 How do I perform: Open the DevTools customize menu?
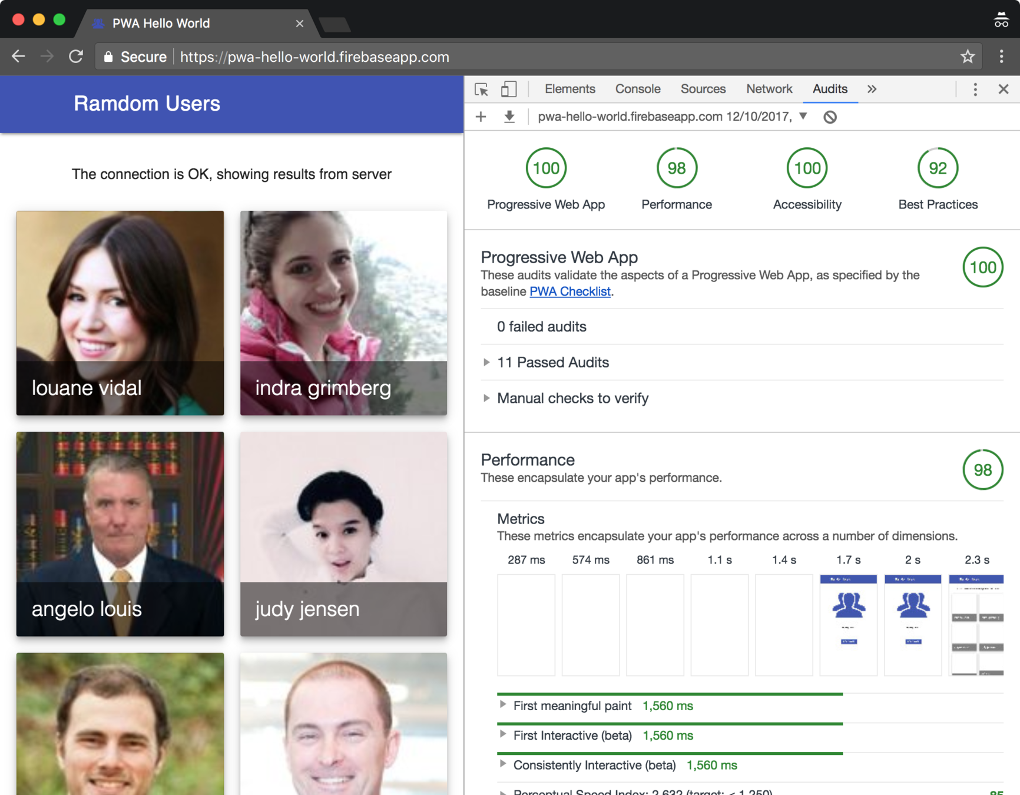[975, 89]
